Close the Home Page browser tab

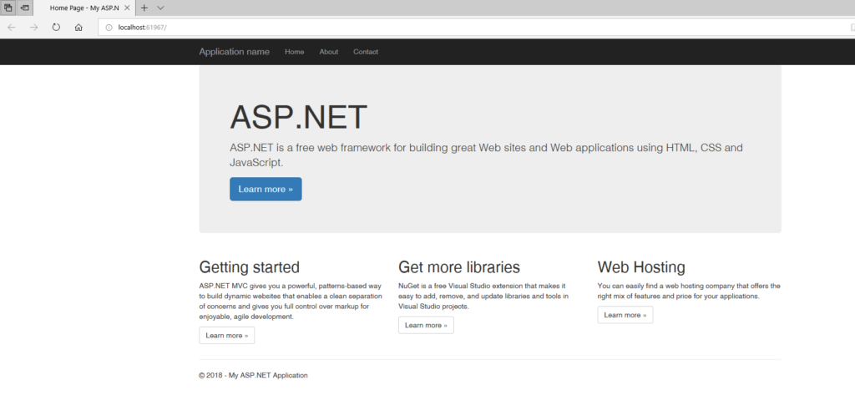tap(127, 8)
